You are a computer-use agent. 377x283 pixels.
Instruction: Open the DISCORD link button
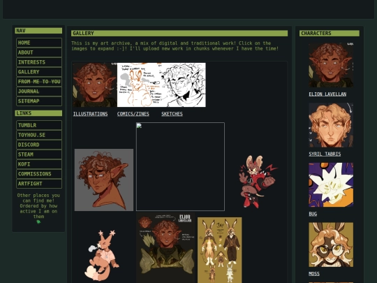pos(39,145)
